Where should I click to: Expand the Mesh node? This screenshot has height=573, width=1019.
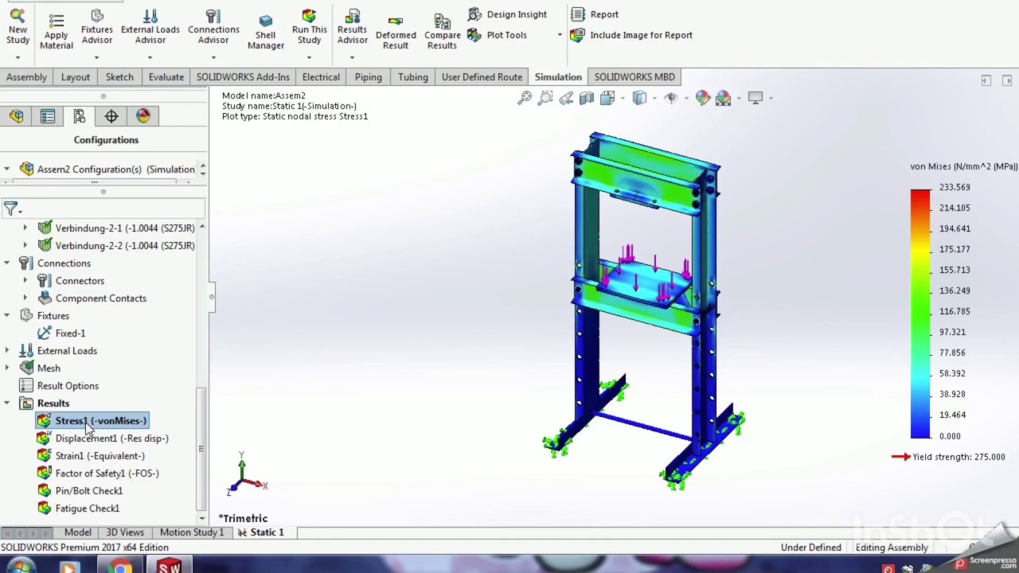7,368
